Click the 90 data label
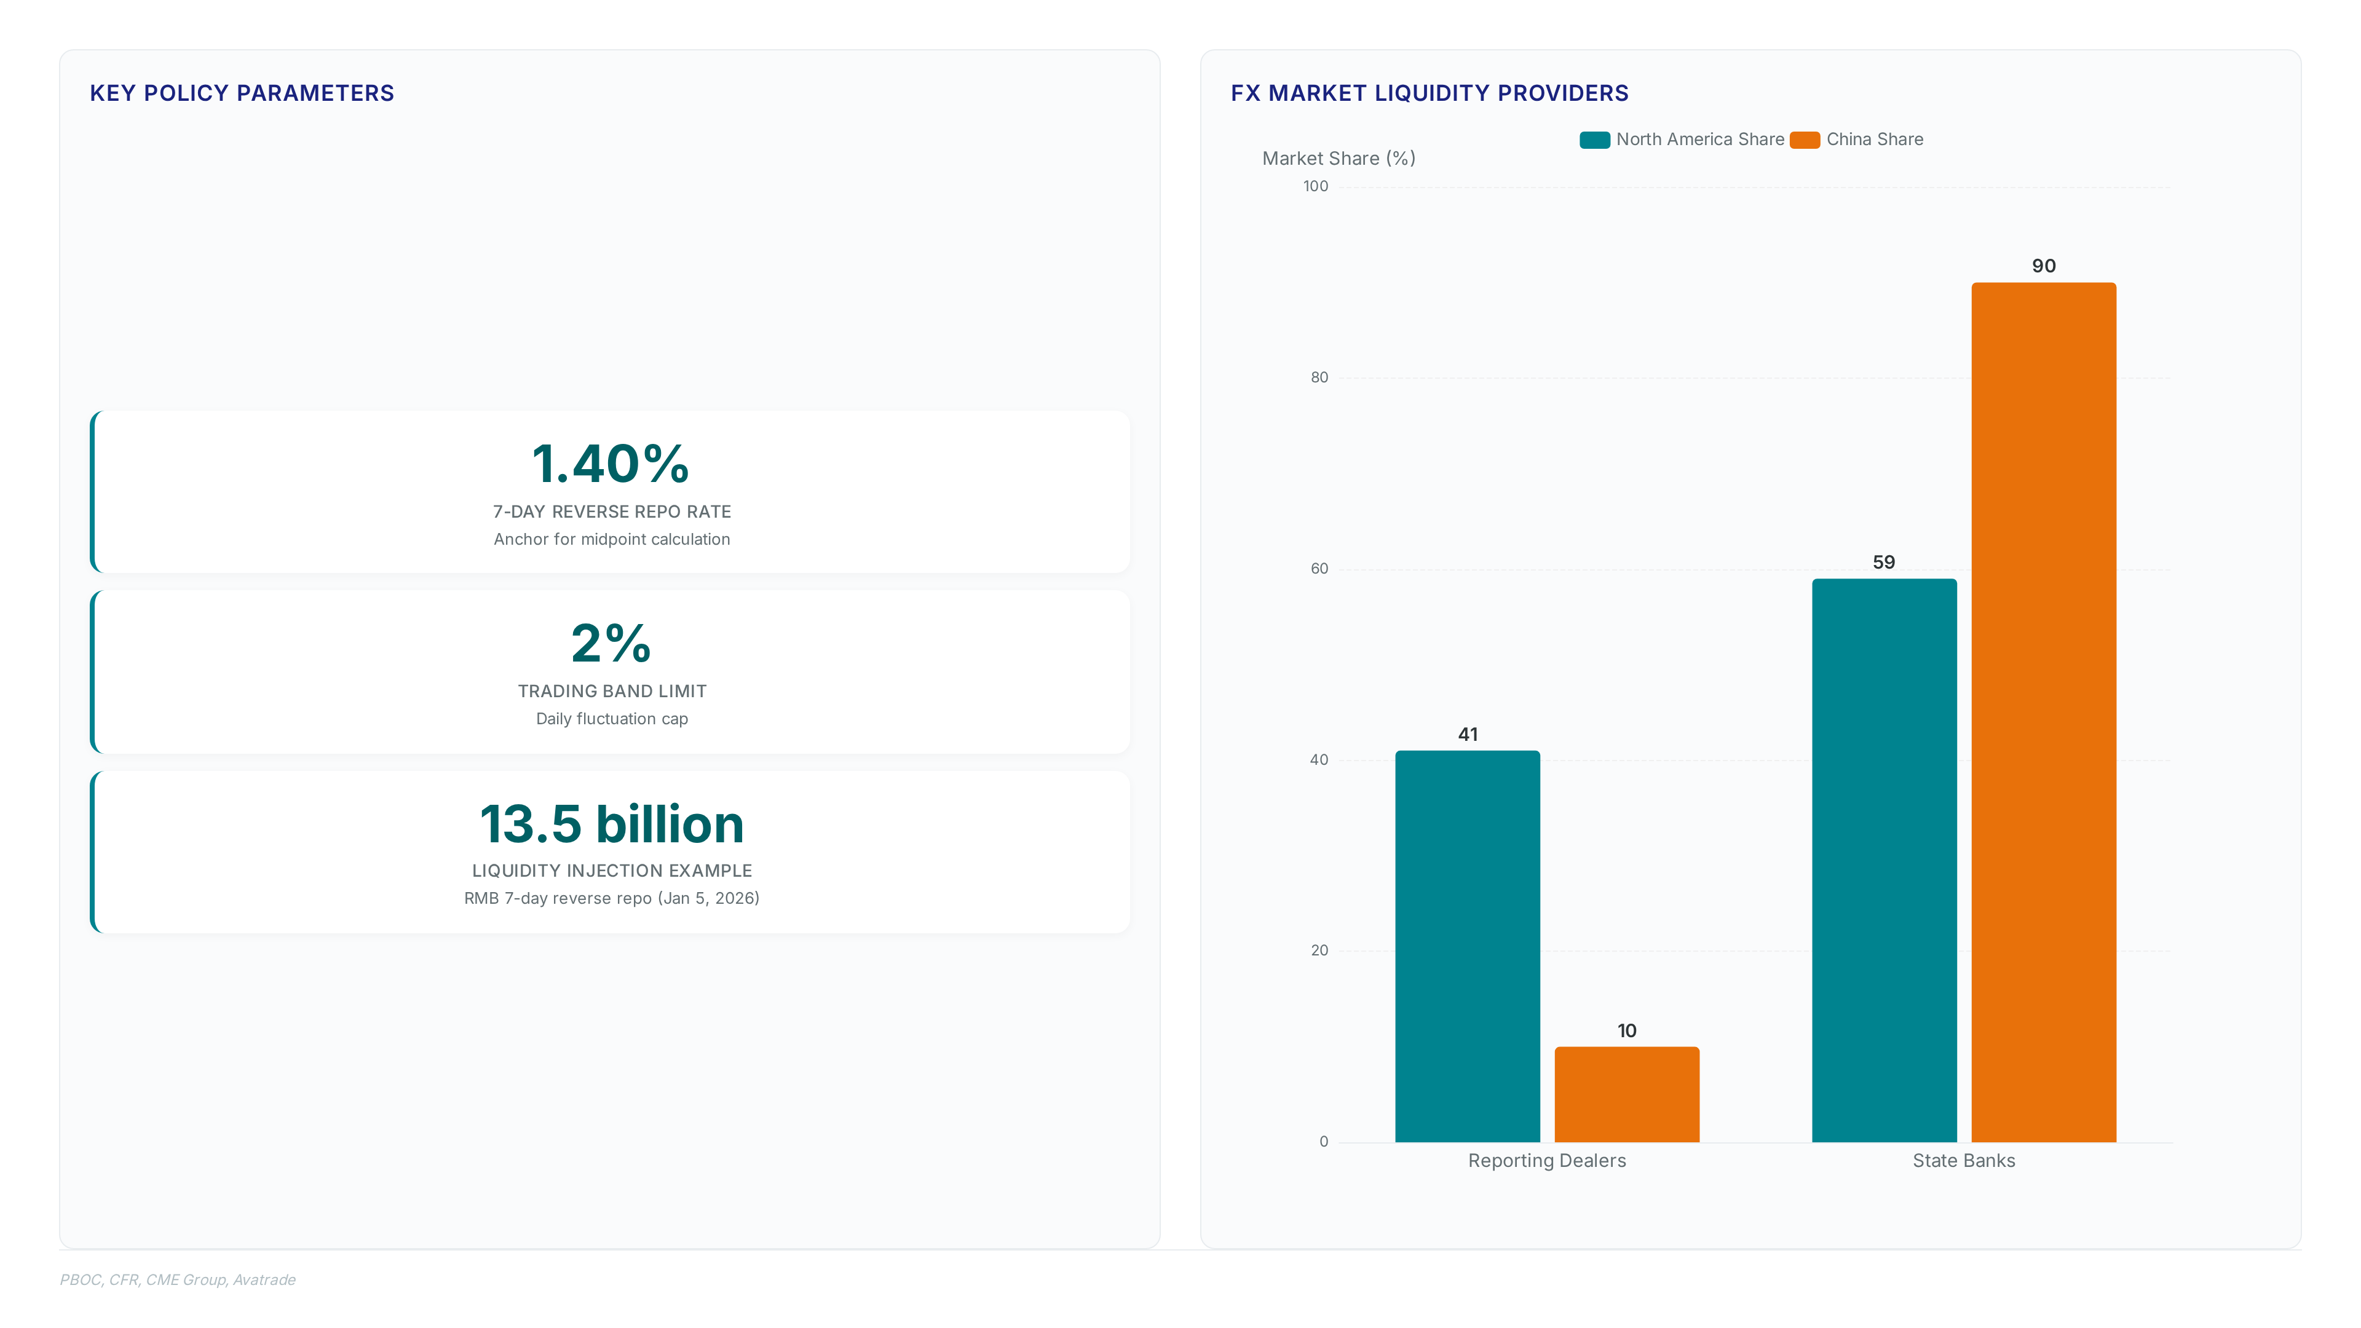Screen dimensions: 2361x1328 click(2044, 266)
